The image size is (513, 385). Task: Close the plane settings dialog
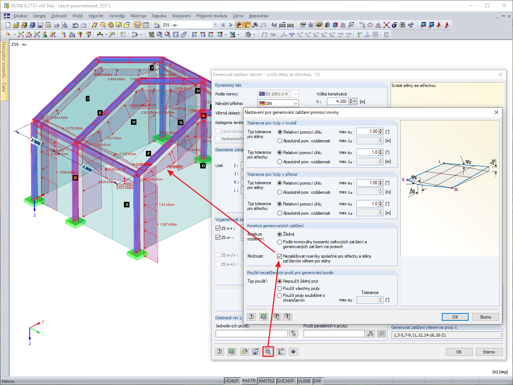point(496,112)
